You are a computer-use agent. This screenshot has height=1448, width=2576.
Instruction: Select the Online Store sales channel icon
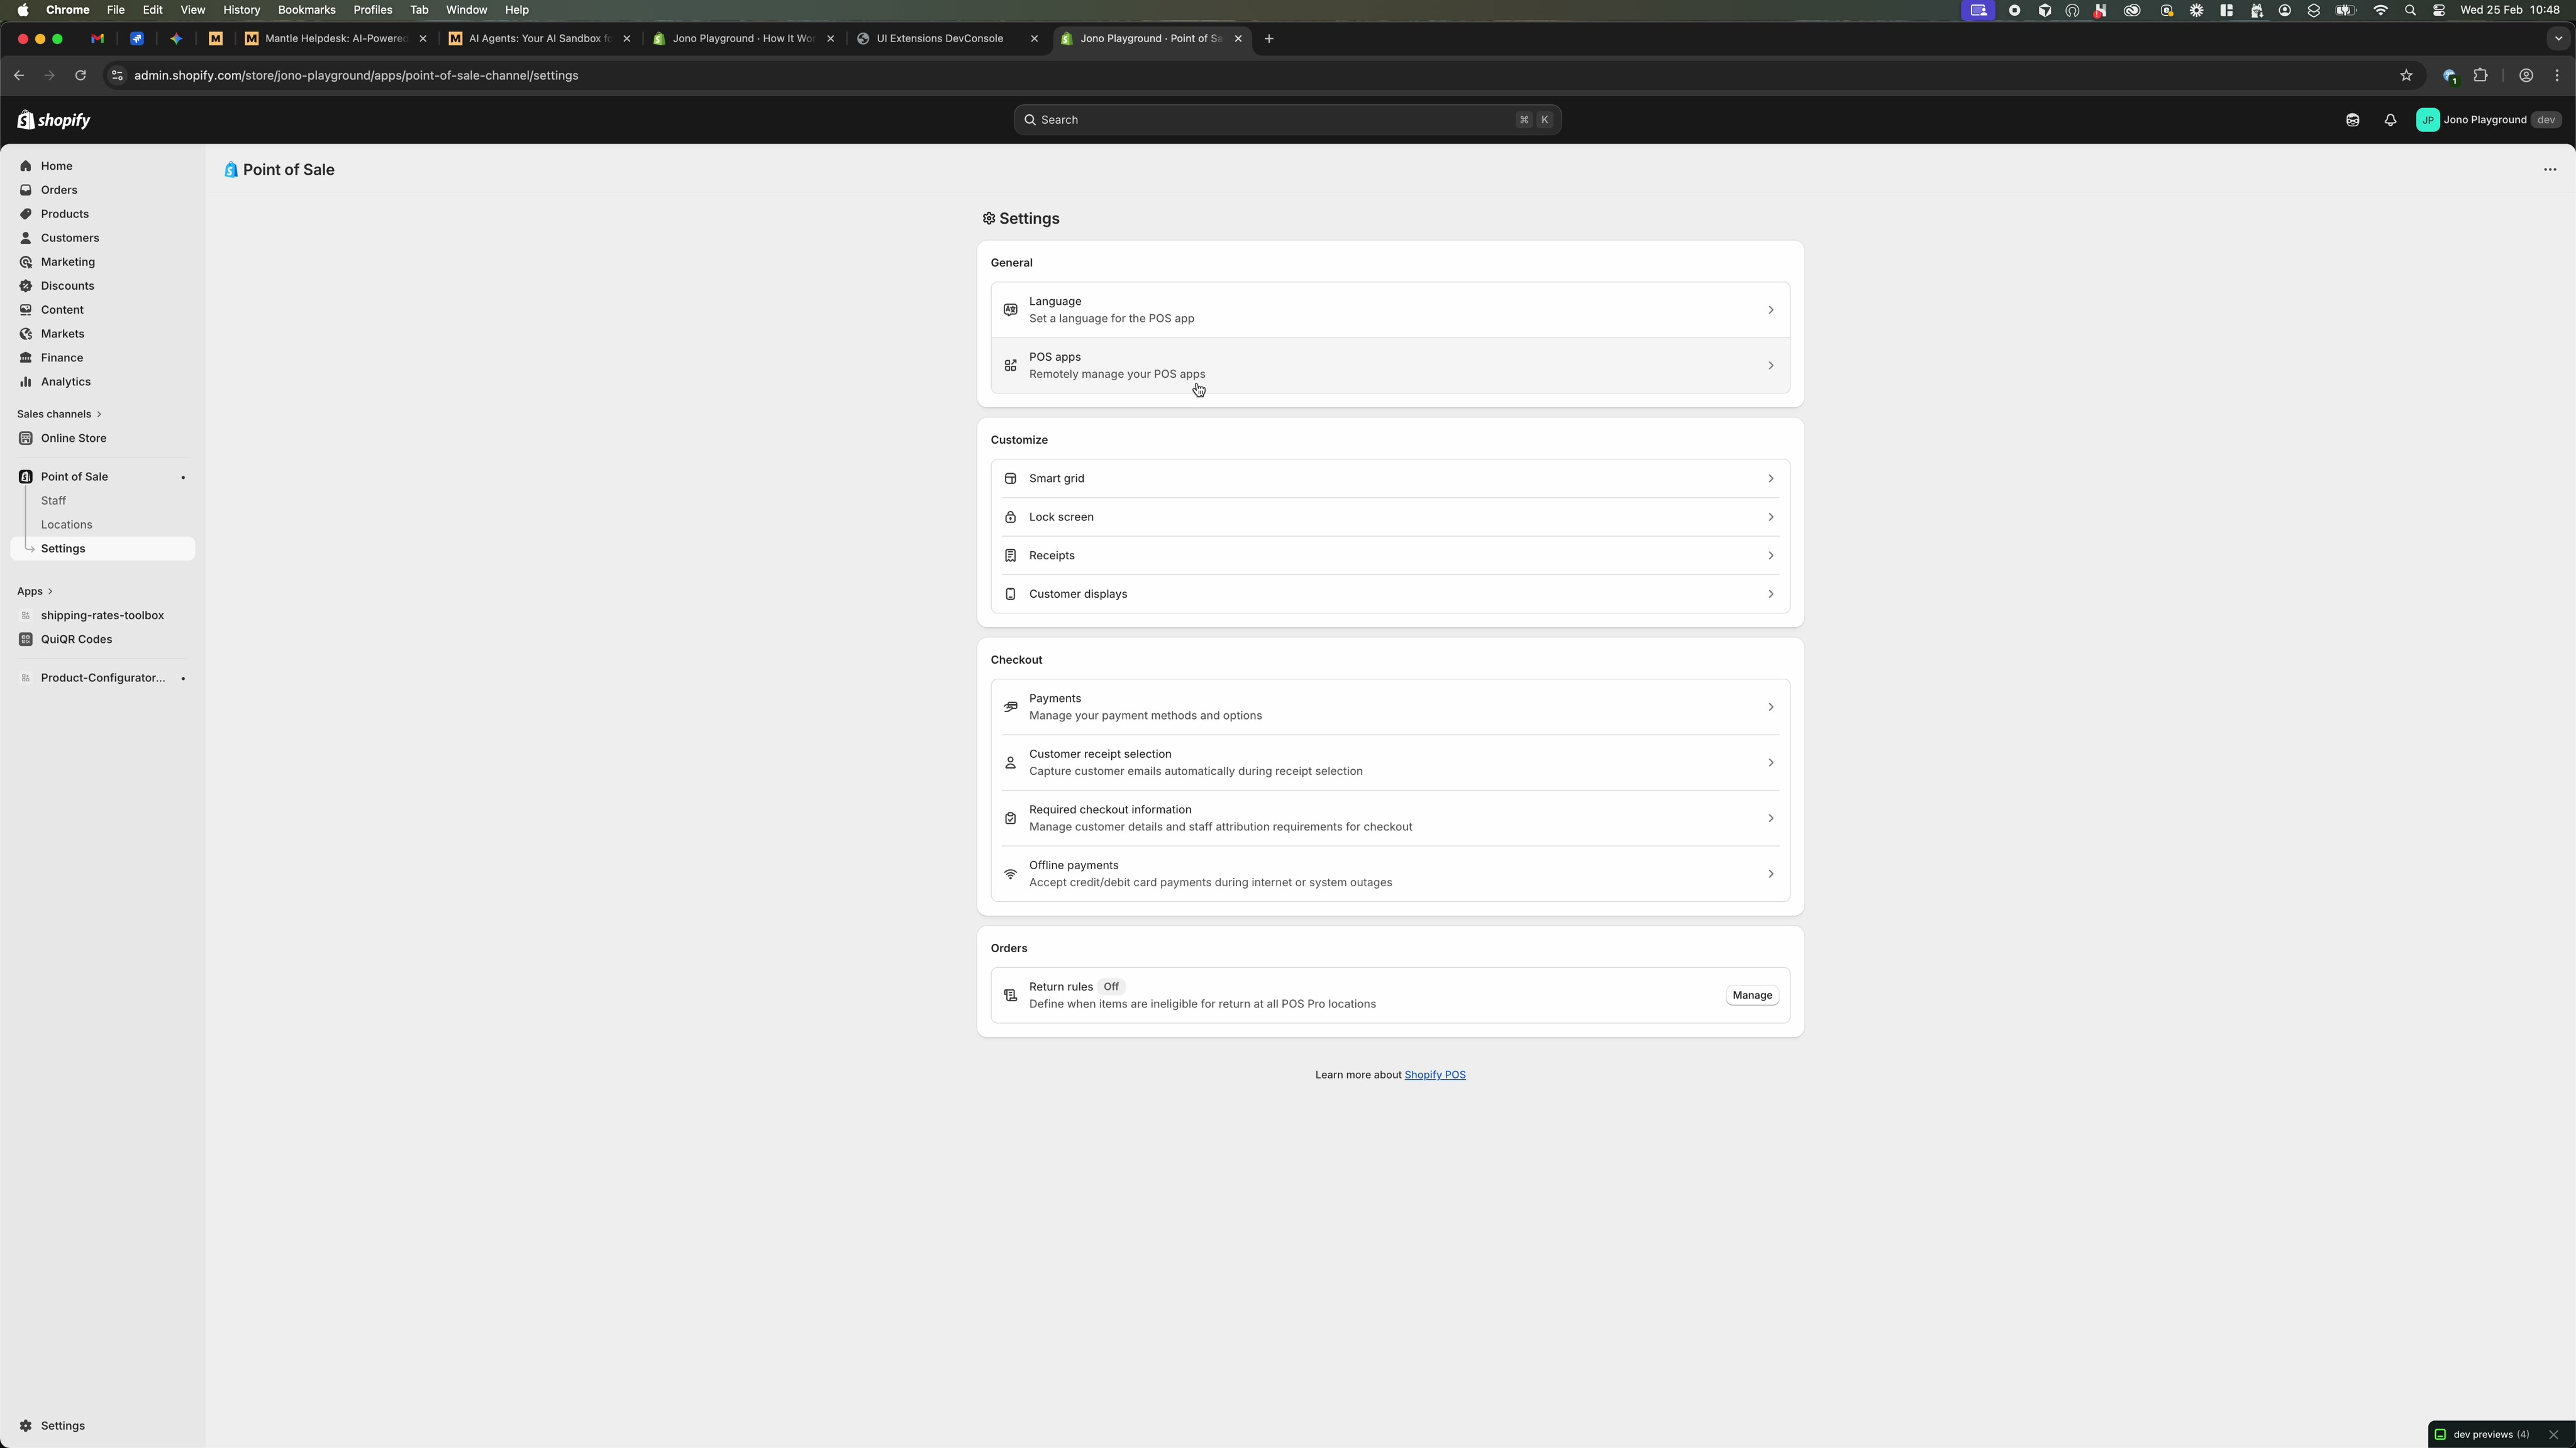[26, 437]
